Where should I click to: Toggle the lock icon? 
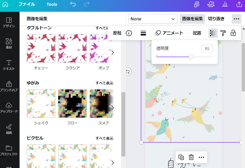coord(233,33)
